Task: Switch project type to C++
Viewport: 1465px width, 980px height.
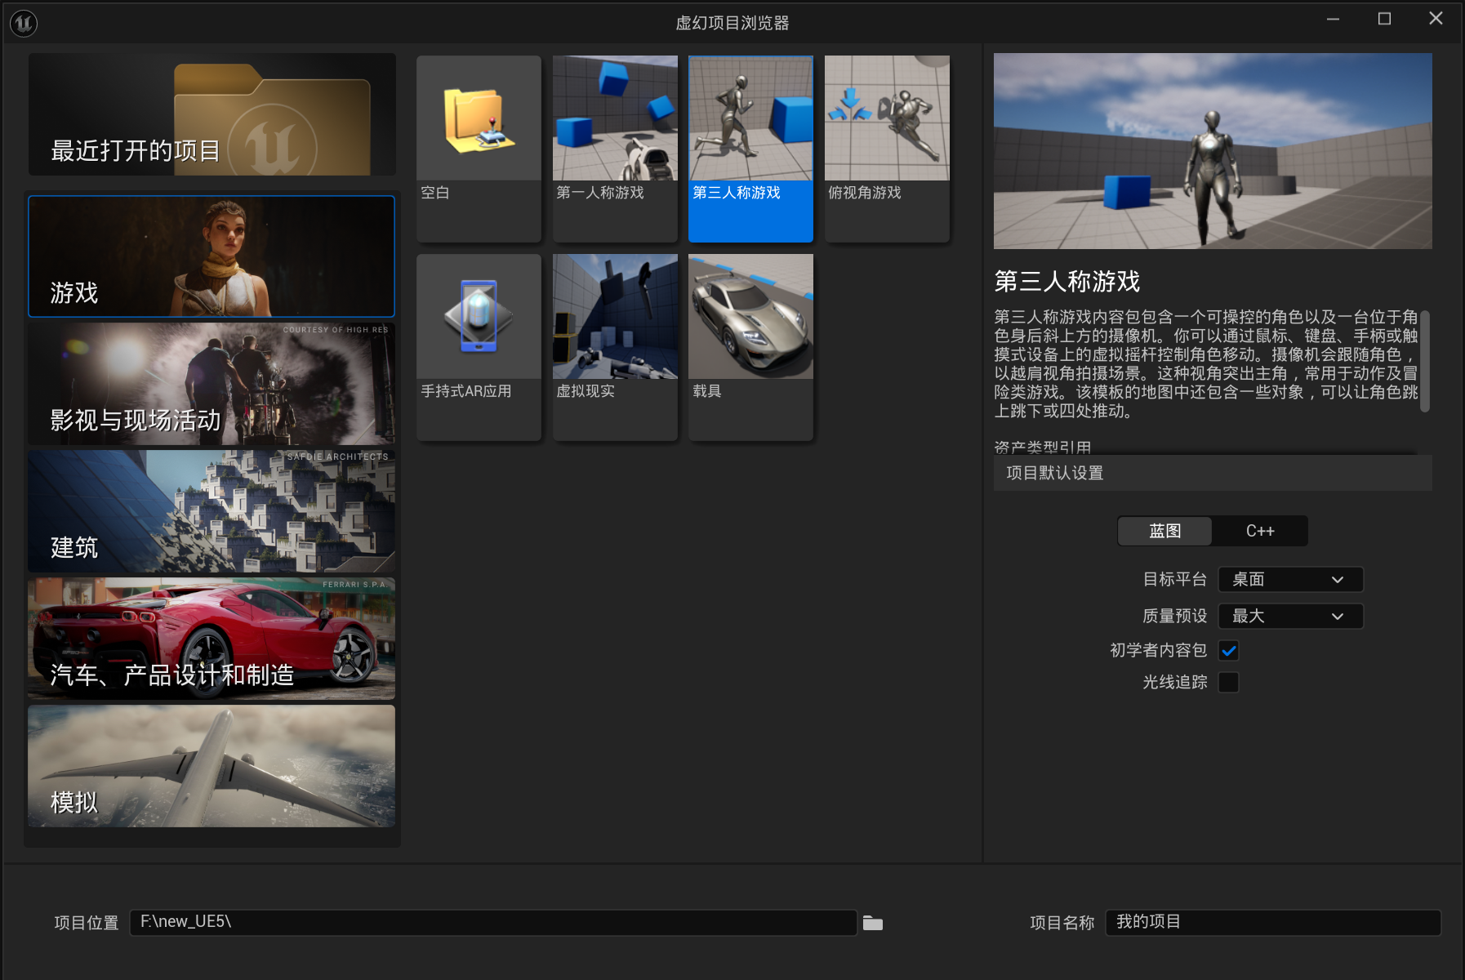Action: click(1259, 531)
